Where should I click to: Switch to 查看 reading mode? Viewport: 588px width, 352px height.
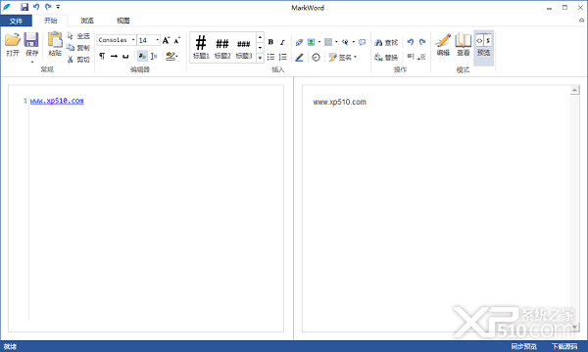click(x=464, y=45)
